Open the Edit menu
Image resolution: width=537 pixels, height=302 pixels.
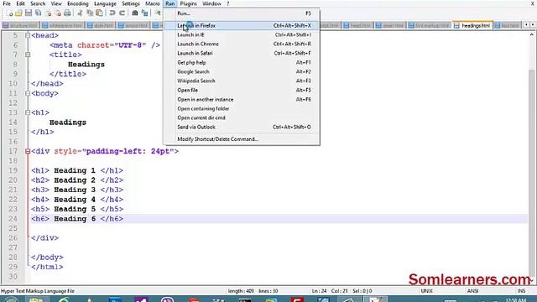click(20, 3)
